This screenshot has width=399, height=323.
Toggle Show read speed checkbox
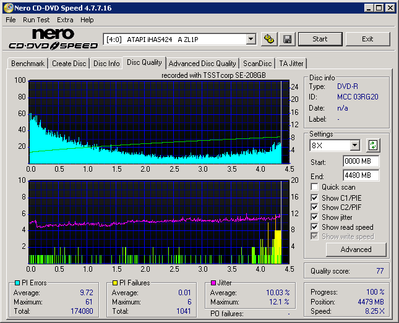(x=315, y=227)
